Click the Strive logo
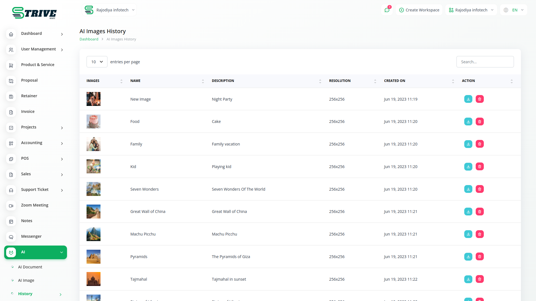Viewport: 536px width, 301px height. click(x=34, y=13)
